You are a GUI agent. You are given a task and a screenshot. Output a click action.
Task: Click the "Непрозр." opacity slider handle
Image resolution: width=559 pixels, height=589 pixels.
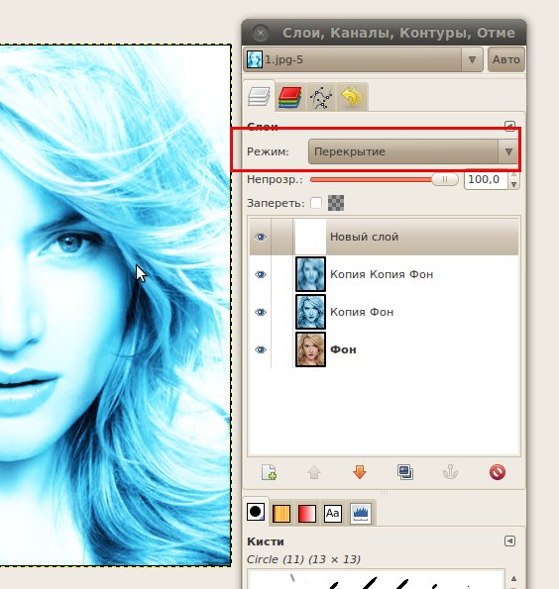(445, 179)
